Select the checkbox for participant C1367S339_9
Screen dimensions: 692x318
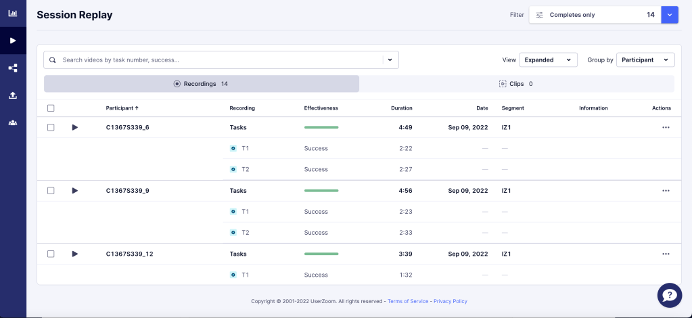pyautogui.click(x=51, y=191)
